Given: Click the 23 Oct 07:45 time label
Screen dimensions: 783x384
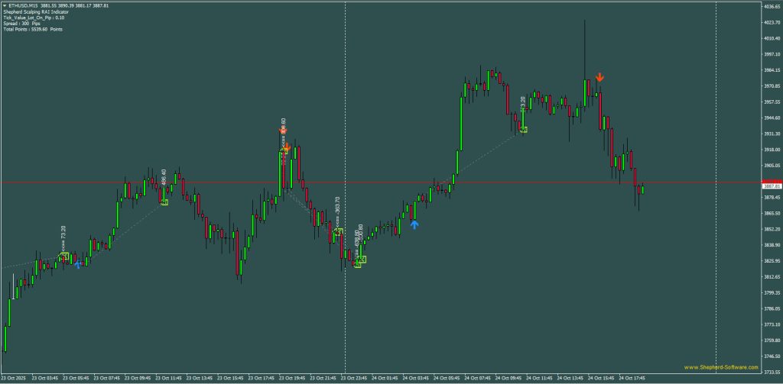Looking at the screenshot, I should pyautogui.click(x=109, y=378).
